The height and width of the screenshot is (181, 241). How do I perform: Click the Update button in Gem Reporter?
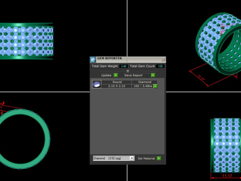[106, 75]
